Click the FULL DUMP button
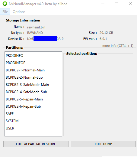This screenshot has width=137, height=157. tap(103, 144)
